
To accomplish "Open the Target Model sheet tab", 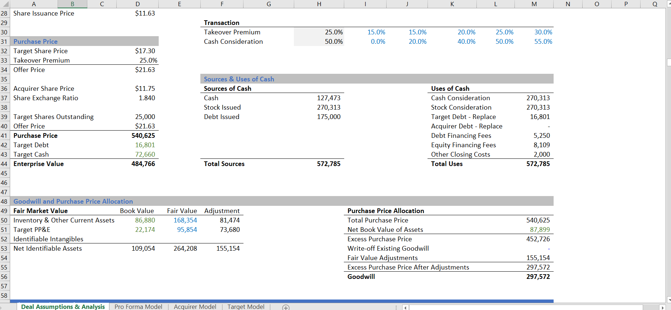I will coord(246,307).
